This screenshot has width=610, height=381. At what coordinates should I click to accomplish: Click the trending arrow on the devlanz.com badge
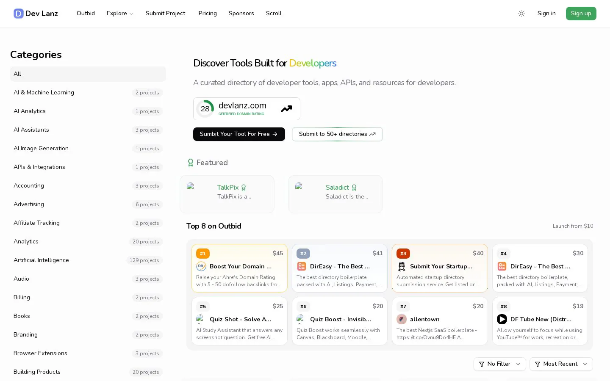286,109
